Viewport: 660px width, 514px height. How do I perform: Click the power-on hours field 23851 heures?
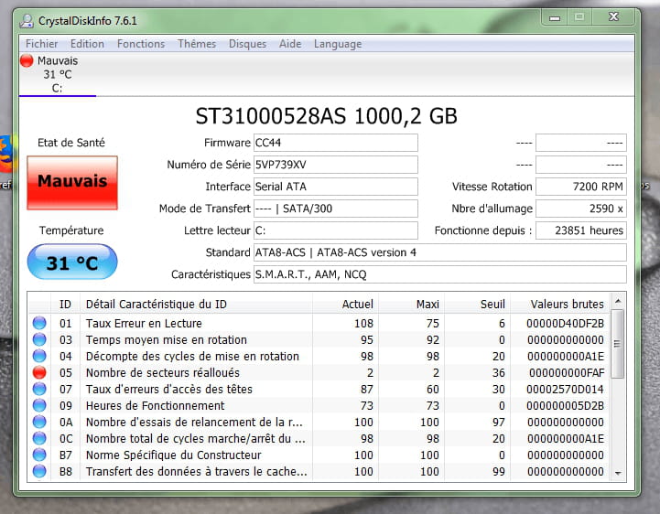pos(581,230)
